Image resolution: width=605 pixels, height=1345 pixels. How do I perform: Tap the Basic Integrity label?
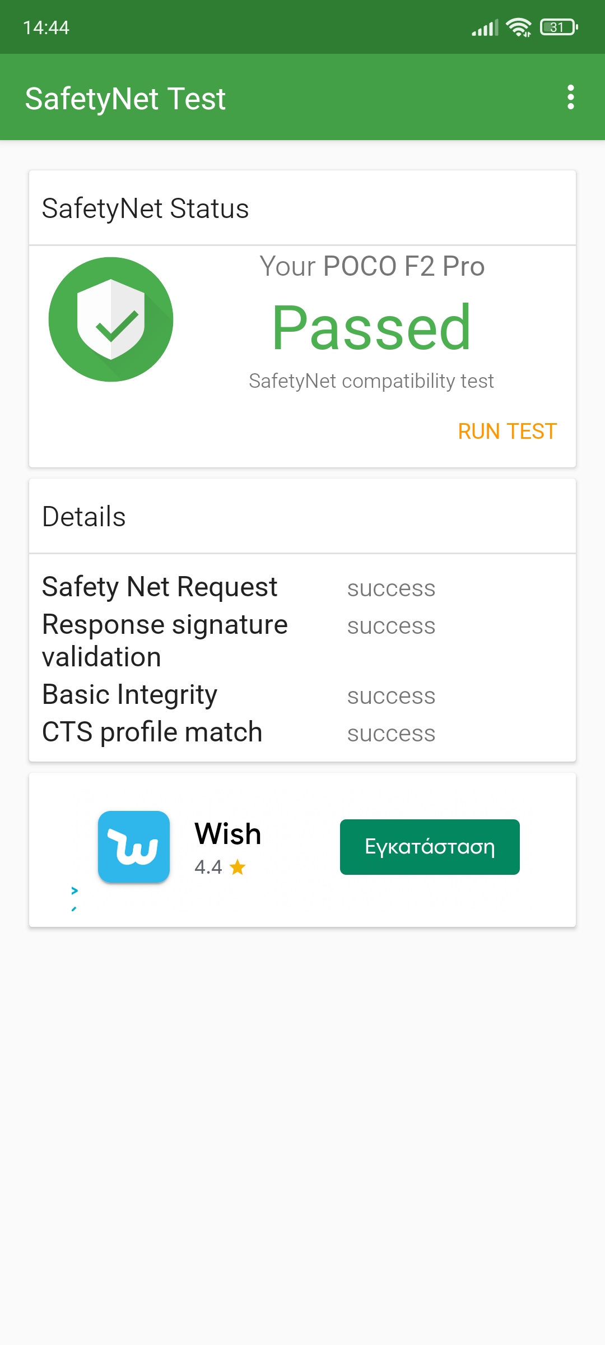click(129, 694)
